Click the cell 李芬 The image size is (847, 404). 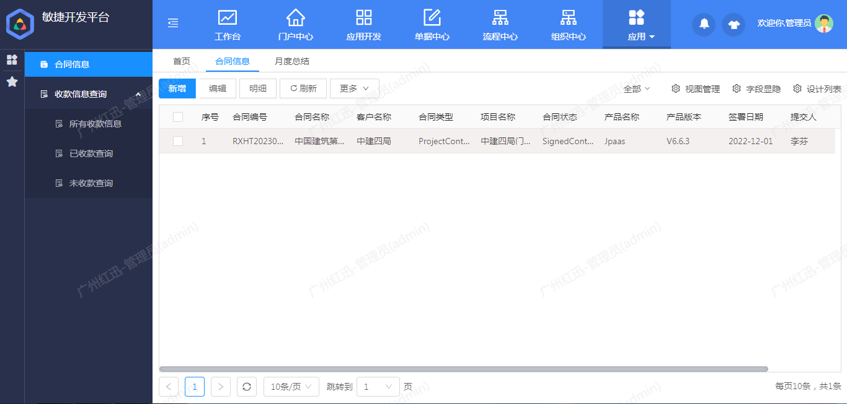click(x=799, y=141)
